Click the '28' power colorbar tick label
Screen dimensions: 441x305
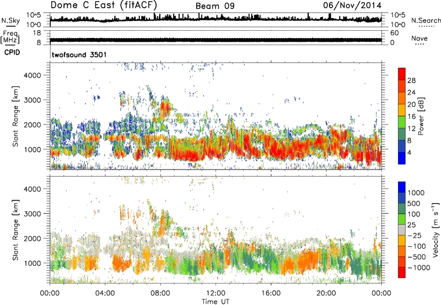coord(411,80)
